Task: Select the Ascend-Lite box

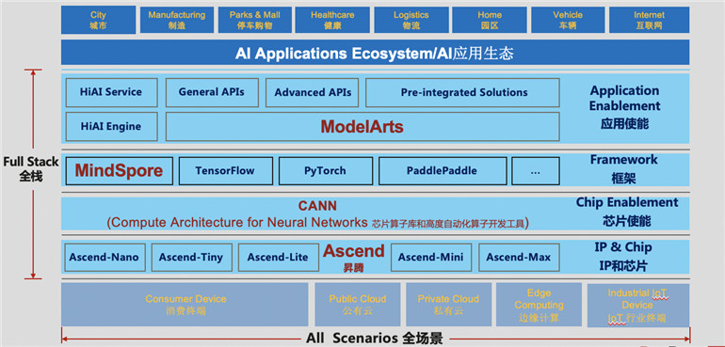Action: [x=279, y=258]
